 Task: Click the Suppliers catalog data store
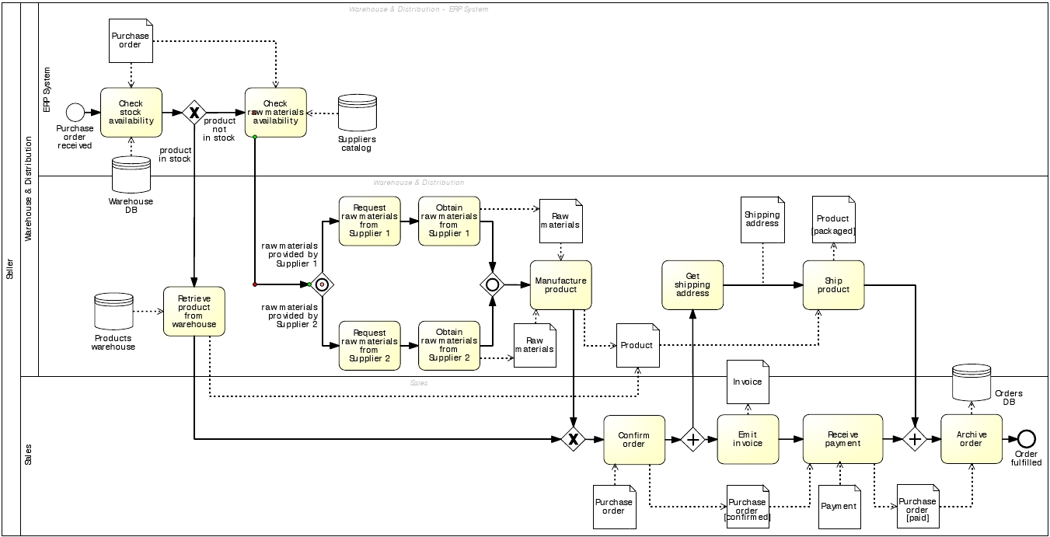coord(358,113)
